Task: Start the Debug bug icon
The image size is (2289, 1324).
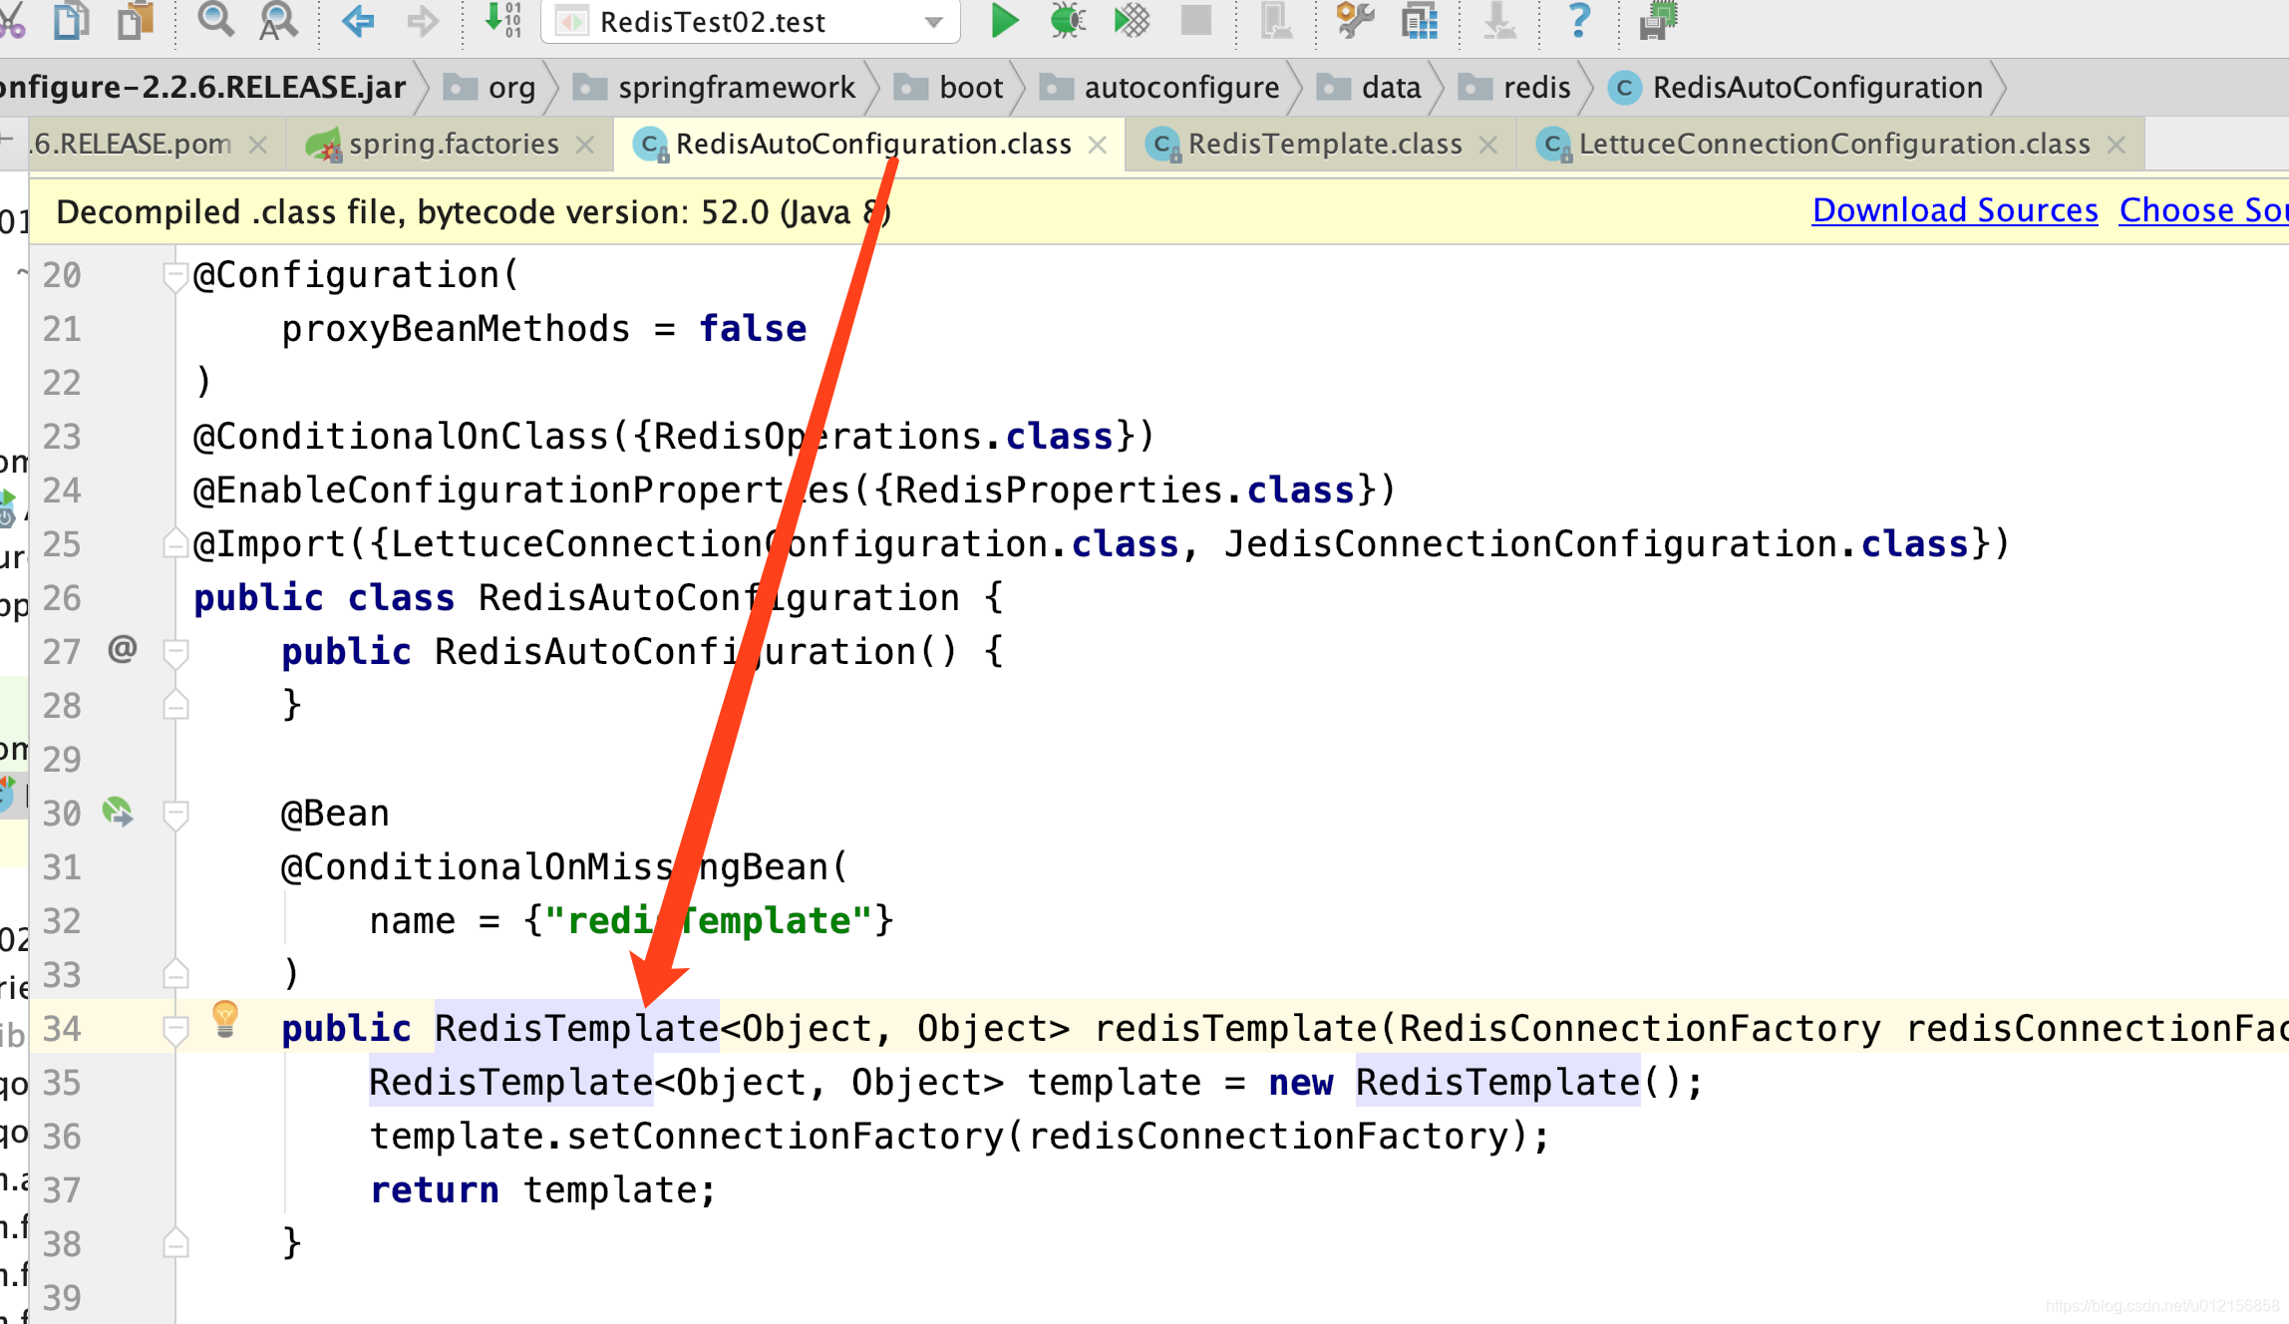Action: 1067,20
